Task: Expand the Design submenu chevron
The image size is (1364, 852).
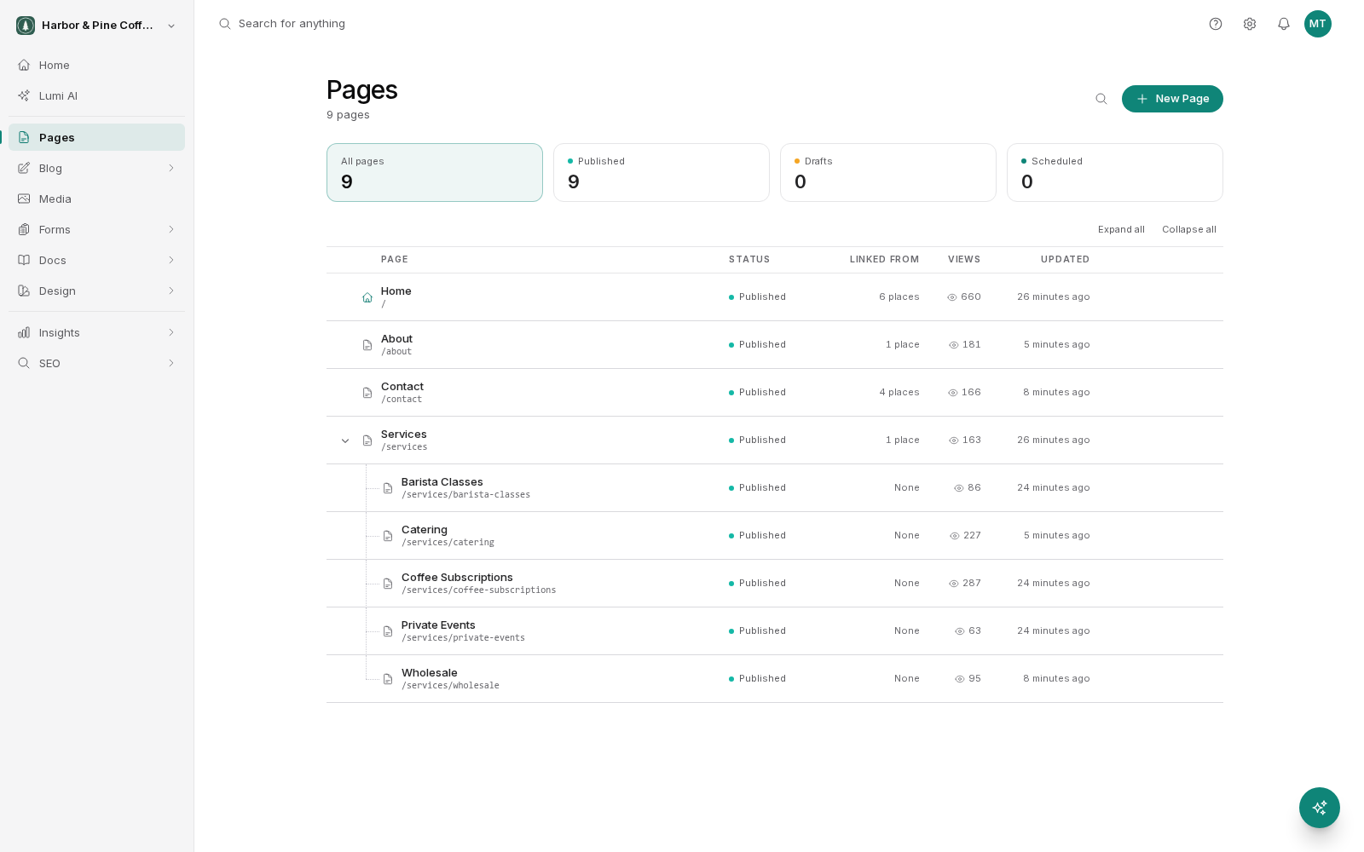Action: (171, 291)
